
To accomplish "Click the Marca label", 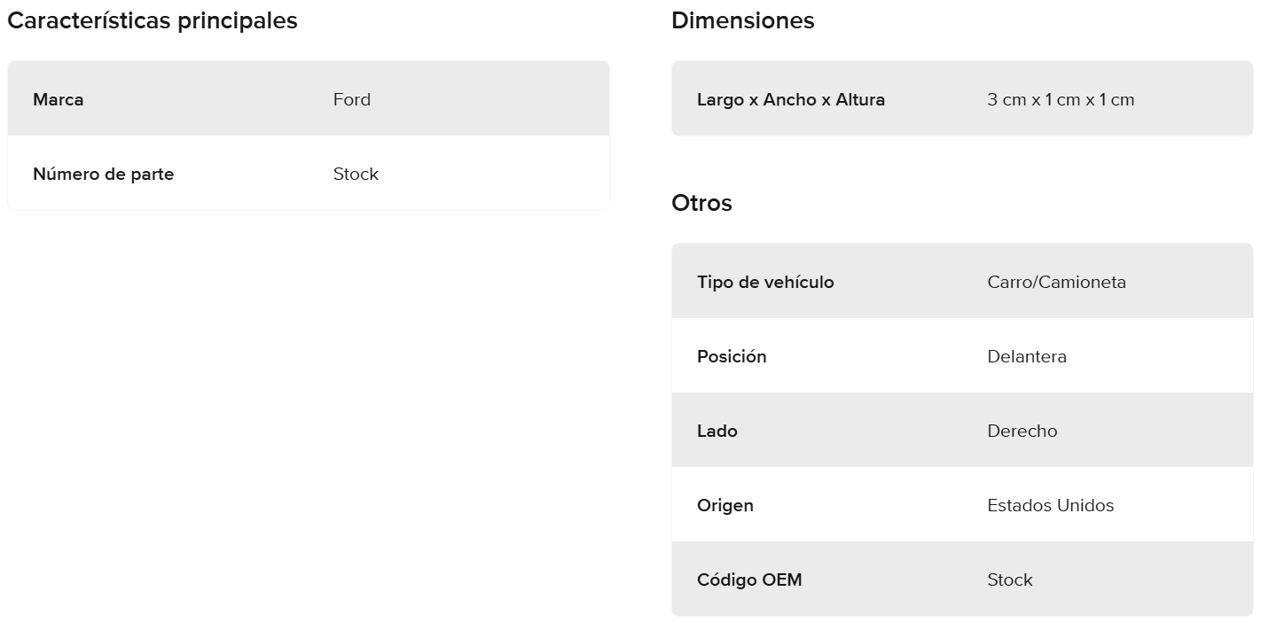I will click(x=59, y=99).
